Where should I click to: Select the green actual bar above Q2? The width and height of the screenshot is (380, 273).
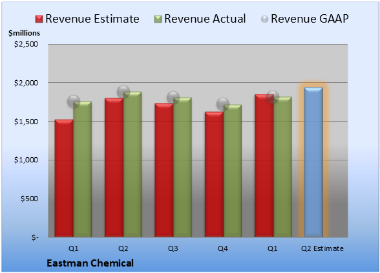click(x=132, y=164)
